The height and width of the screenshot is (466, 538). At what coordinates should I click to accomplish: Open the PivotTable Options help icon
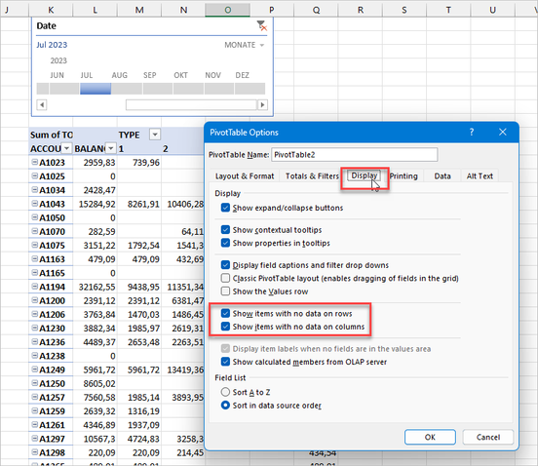tap(472, 133)
